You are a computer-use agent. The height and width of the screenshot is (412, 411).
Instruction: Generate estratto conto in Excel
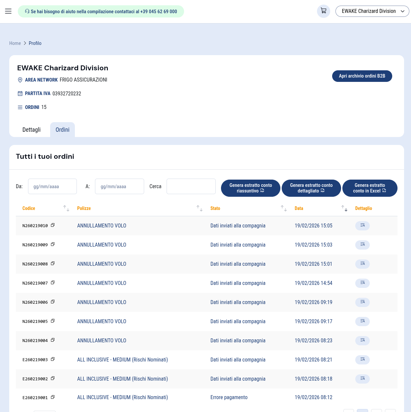click(369, 188)
